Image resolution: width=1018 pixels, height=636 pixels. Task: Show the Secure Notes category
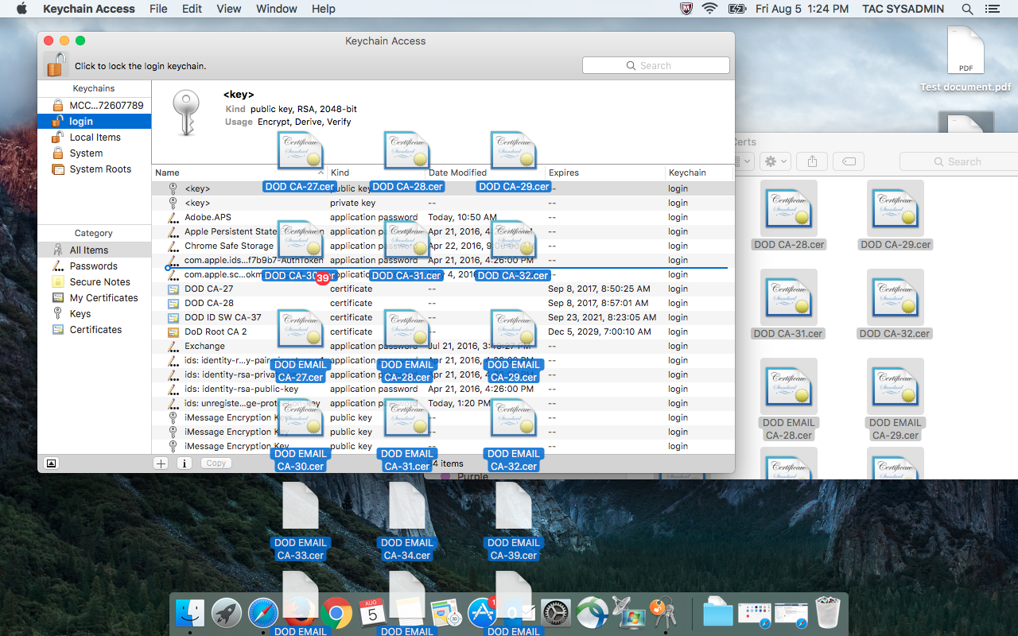[94, 282]
